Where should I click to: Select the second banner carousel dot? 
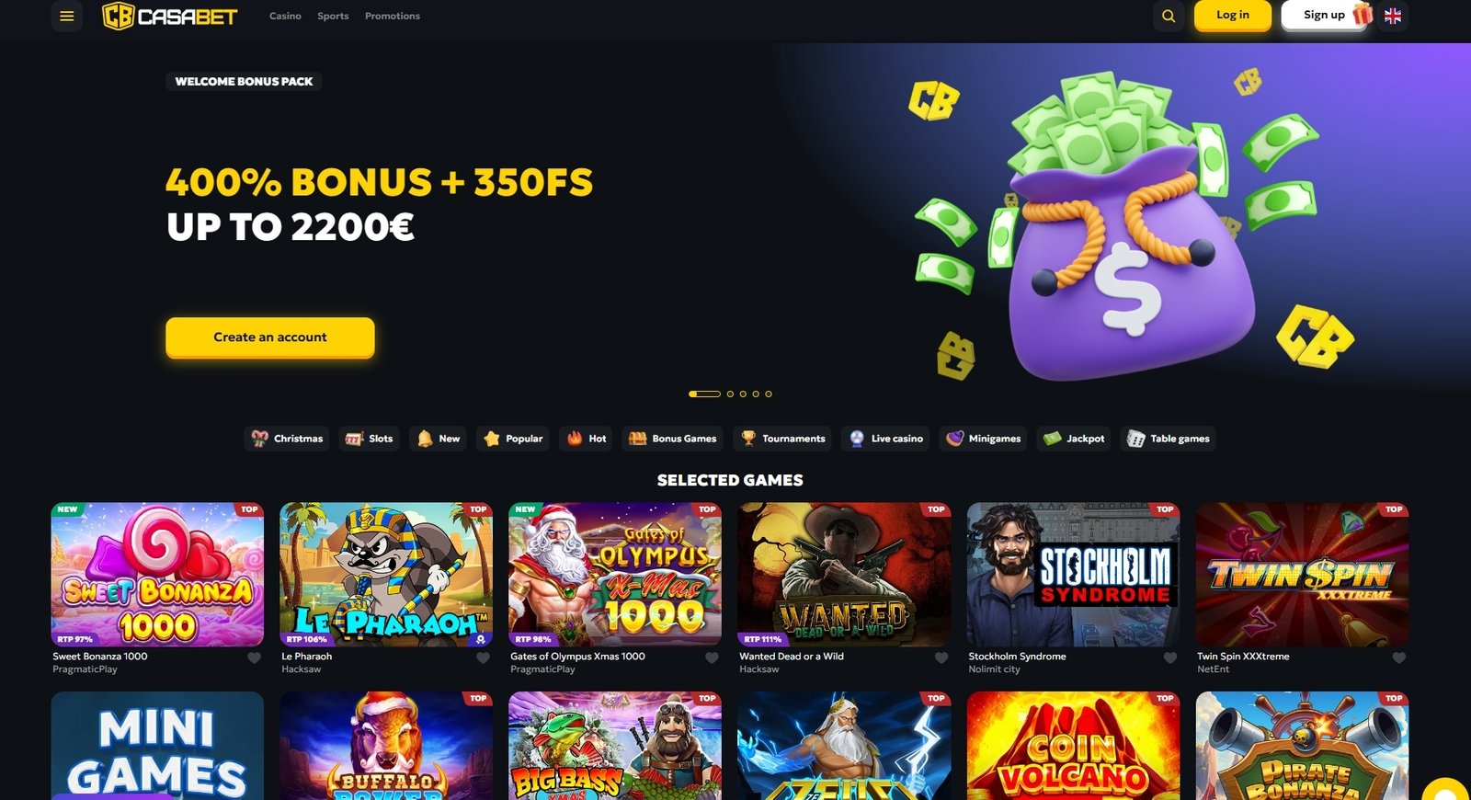(x=730, y=394)
